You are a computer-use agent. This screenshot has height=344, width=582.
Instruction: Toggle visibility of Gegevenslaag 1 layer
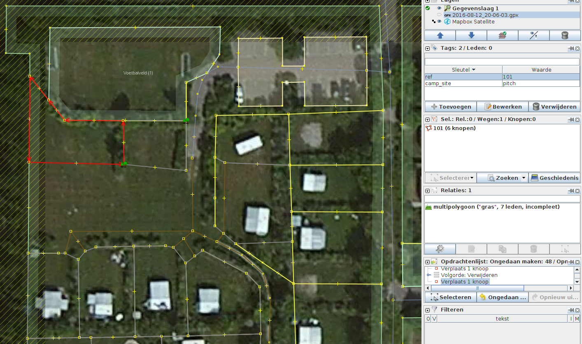(439, 8)
